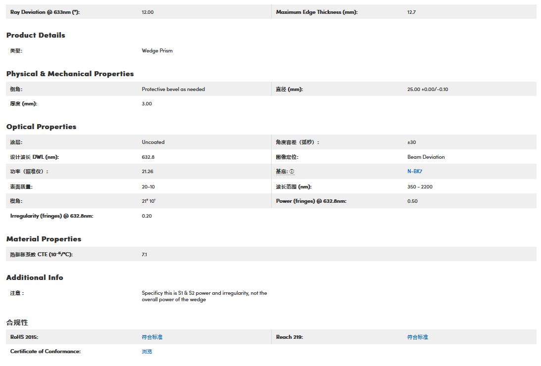Click the Wedge Prism type value
This screenshot has width=541, height=366.
(157, 50)
